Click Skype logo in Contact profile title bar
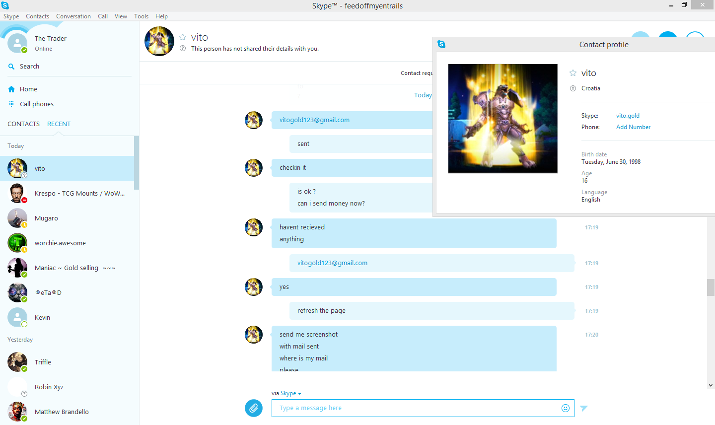This screenshot has width=715, height=425. click(x=441, y=44)
